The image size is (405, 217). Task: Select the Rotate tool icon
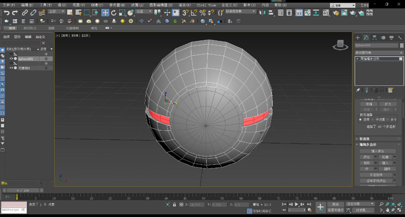114,13
